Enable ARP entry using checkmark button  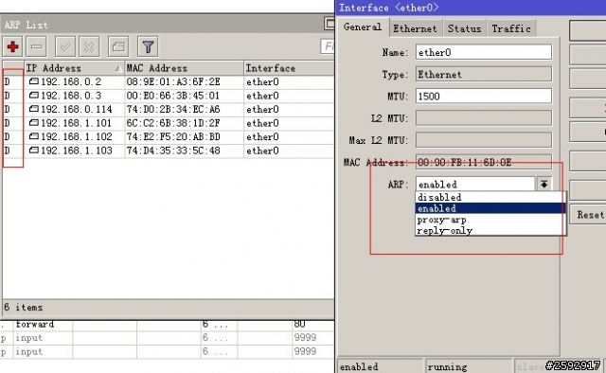pos(65,46)
